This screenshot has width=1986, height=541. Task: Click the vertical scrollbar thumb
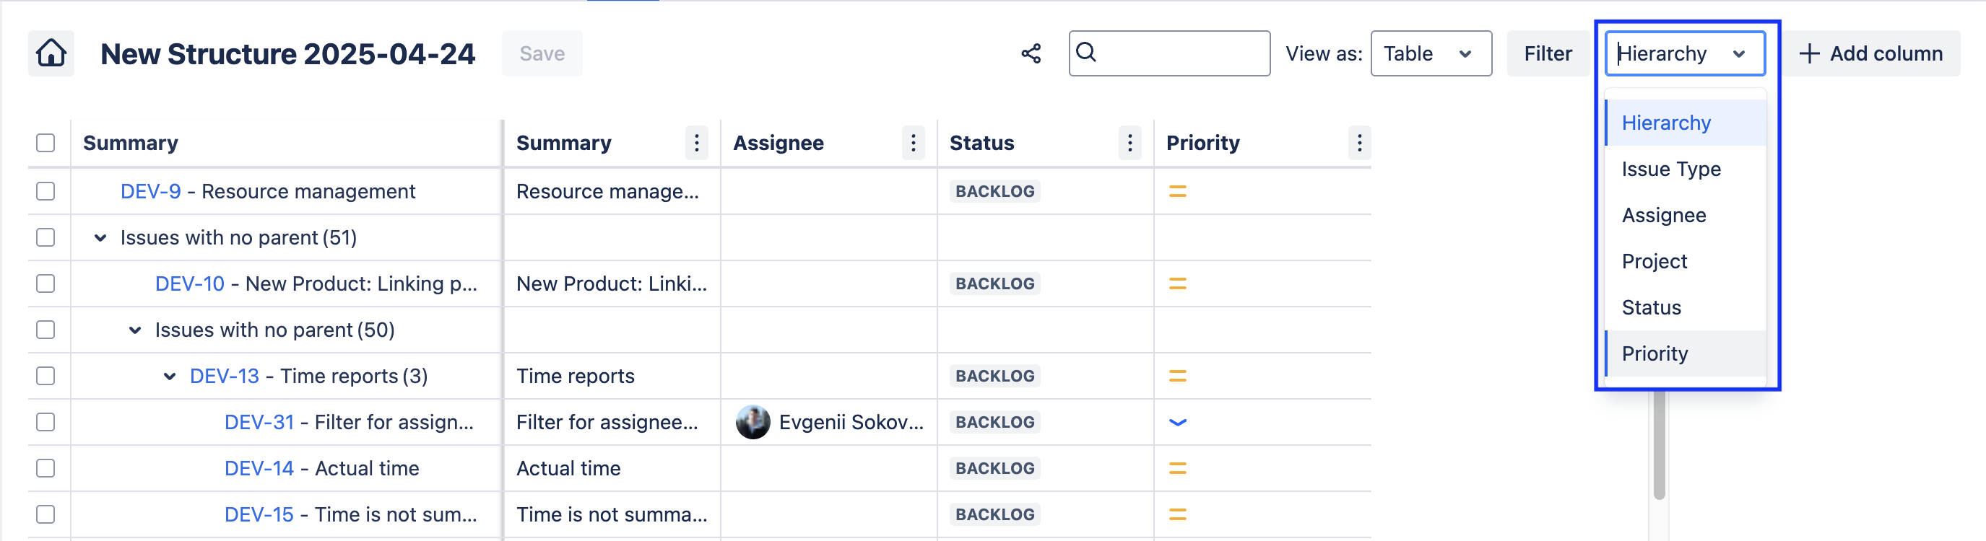tap(1659, 444)
